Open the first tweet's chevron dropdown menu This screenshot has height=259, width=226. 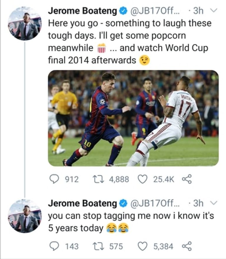214,10
